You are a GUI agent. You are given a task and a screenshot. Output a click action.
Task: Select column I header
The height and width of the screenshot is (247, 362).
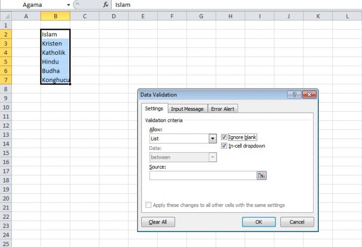pos(260,16)
